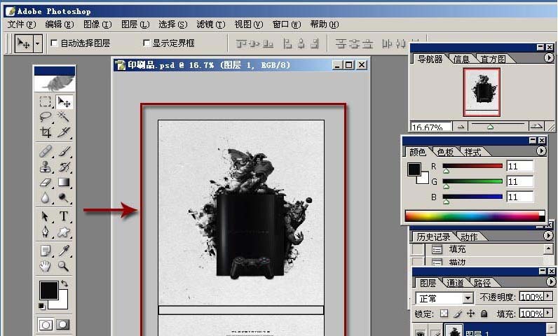
Task: Toggle lock position in layers panel
Action: click(471, 314)
